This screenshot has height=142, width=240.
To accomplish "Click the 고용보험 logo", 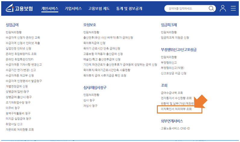I will [x=19, y=8].
